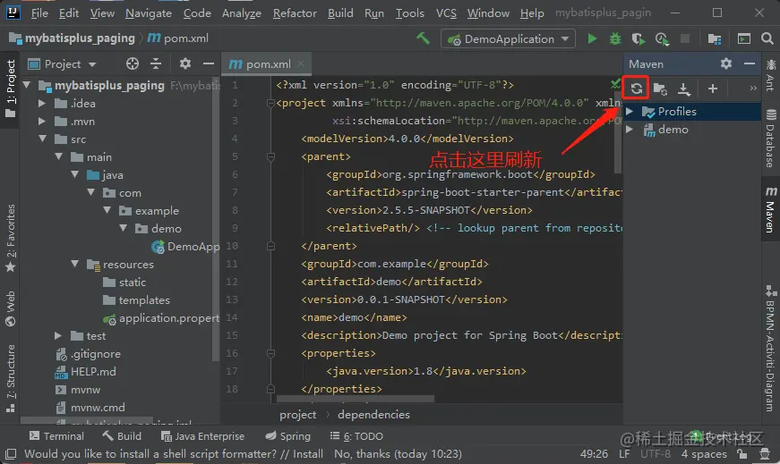The image size is (780, 464).
Task: Select application.properties file in tree
Action: [x=160, y=318]
